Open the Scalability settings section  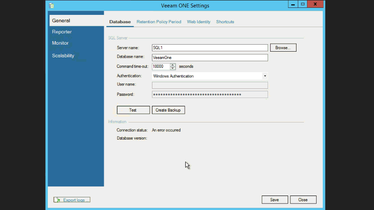pos(63,56)
